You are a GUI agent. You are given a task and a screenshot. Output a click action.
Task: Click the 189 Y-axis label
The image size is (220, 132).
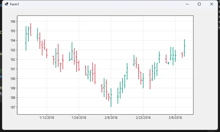pos(13,88)
